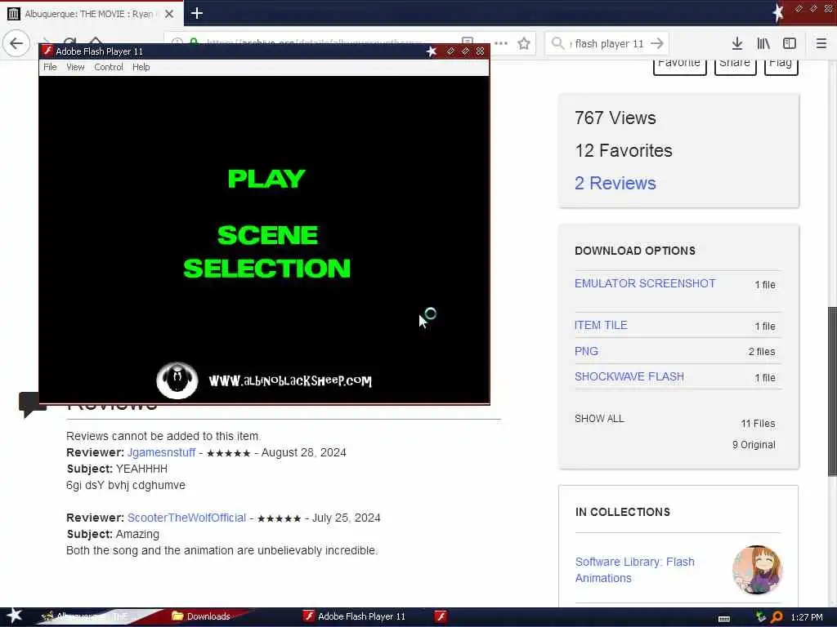Click the Flash Animations collection thumbnail
The image size is (837, 627).
[x=757, y=569]
